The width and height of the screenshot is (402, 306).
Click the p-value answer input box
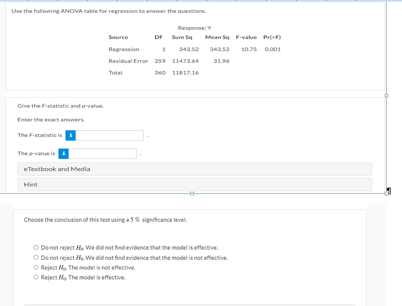pyautogui.click(x=102, y=154)
